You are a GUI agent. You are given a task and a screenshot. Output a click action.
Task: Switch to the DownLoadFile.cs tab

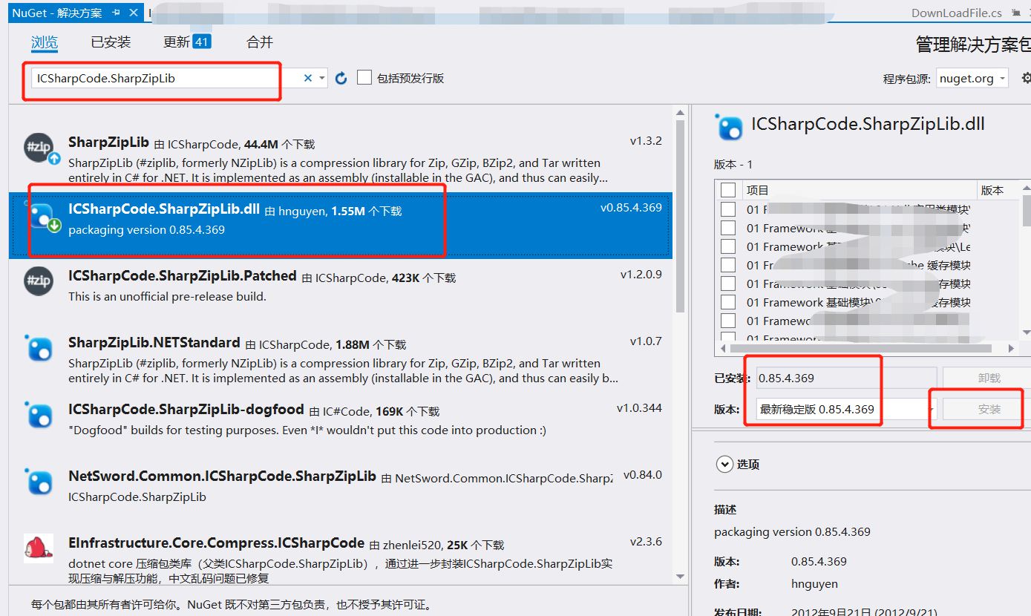tap(956, 13)
